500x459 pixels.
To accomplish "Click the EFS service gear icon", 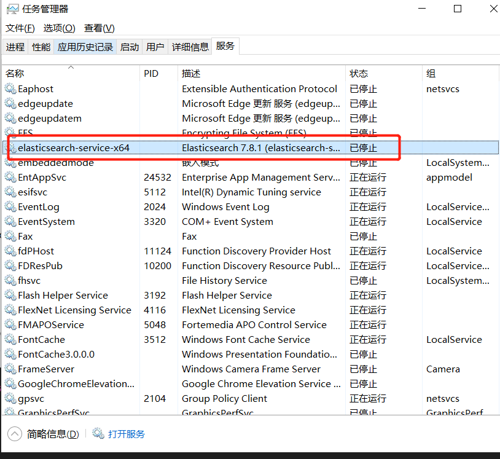I will tap(10, 133).
